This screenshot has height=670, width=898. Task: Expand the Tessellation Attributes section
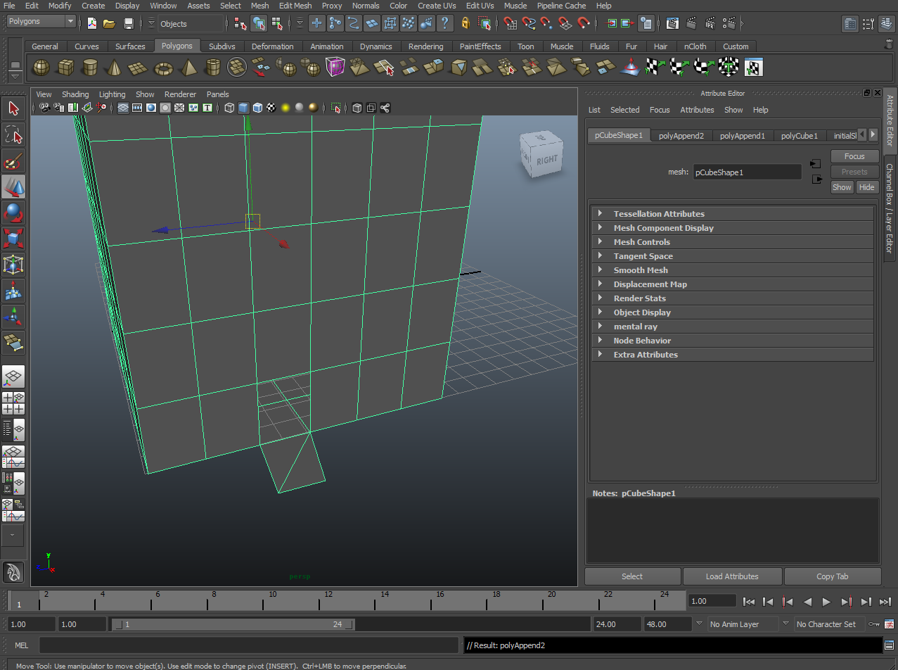(x=659, y=213)
